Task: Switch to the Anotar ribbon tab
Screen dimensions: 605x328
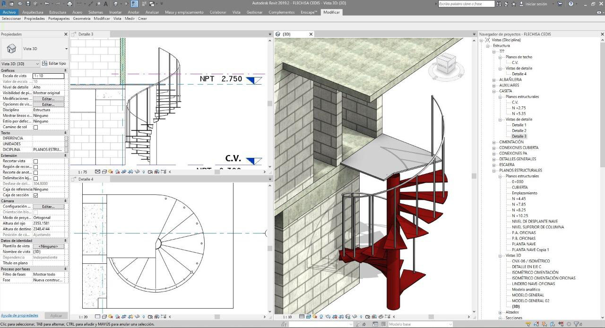Action: click(134, 12)
